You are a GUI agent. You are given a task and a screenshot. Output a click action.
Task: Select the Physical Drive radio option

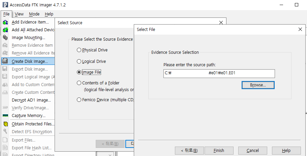coord(79,50)
